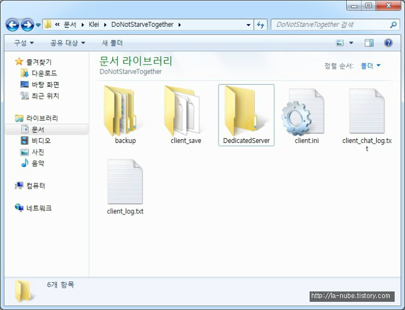Select the backup folder icon

point(120,111)
